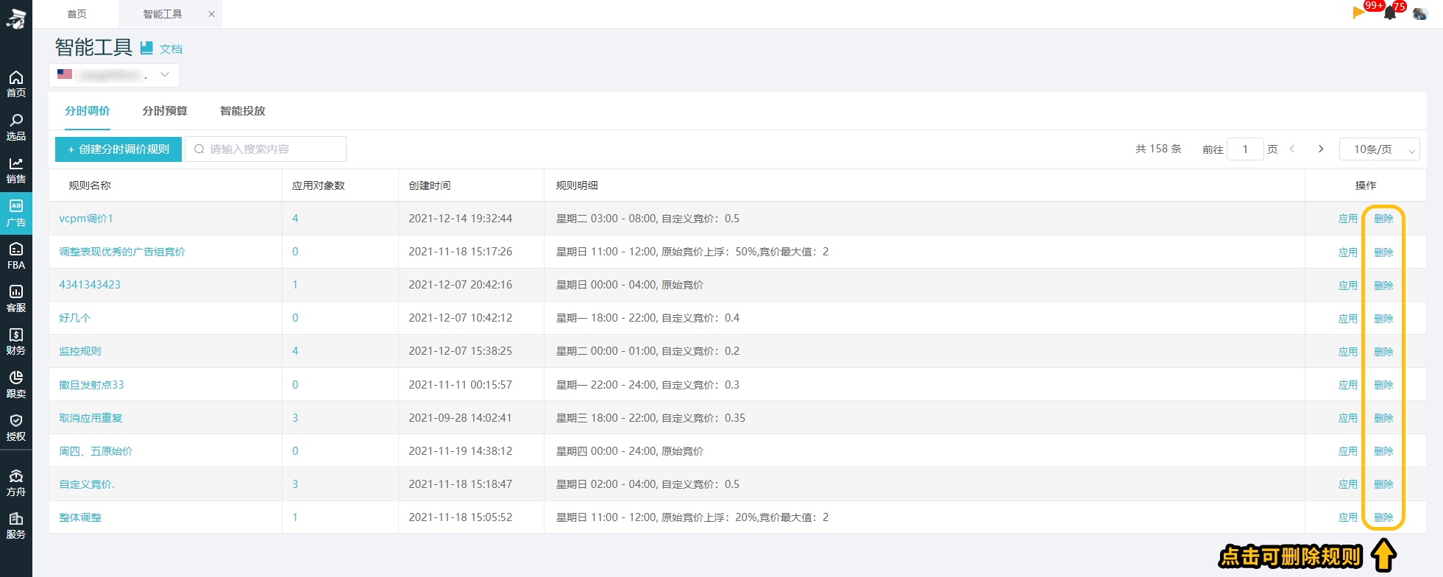Switch to 智能投放 tab
The width and height of the screenshot is (1443, 577).
(243, 111)
